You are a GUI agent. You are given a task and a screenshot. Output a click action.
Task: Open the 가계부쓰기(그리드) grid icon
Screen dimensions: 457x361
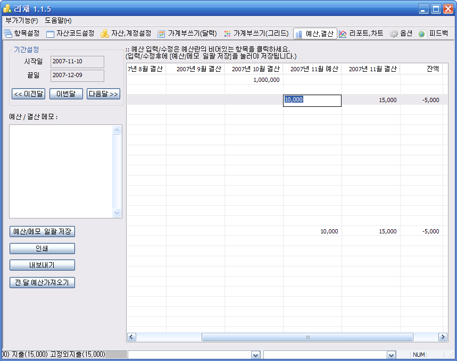[x=227, y=33]
